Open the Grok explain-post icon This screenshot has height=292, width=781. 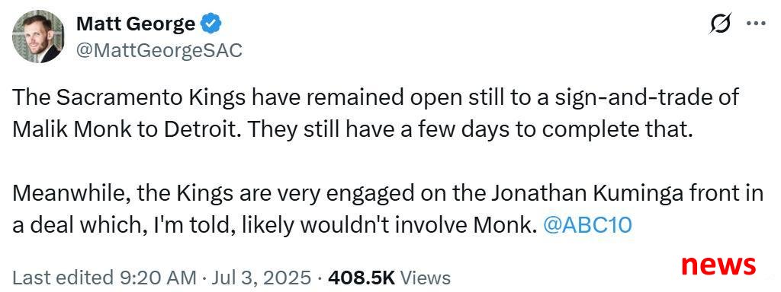click(x=722, y=24)
